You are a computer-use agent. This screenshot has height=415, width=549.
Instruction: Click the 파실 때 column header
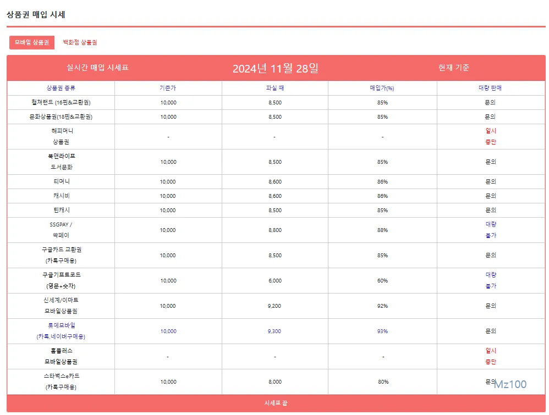click(x=274, y=88)
